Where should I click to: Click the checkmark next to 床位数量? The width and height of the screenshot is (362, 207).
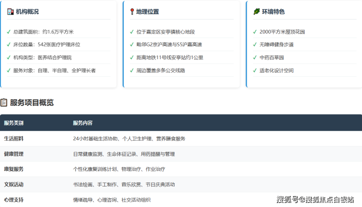tap(9, 44)
